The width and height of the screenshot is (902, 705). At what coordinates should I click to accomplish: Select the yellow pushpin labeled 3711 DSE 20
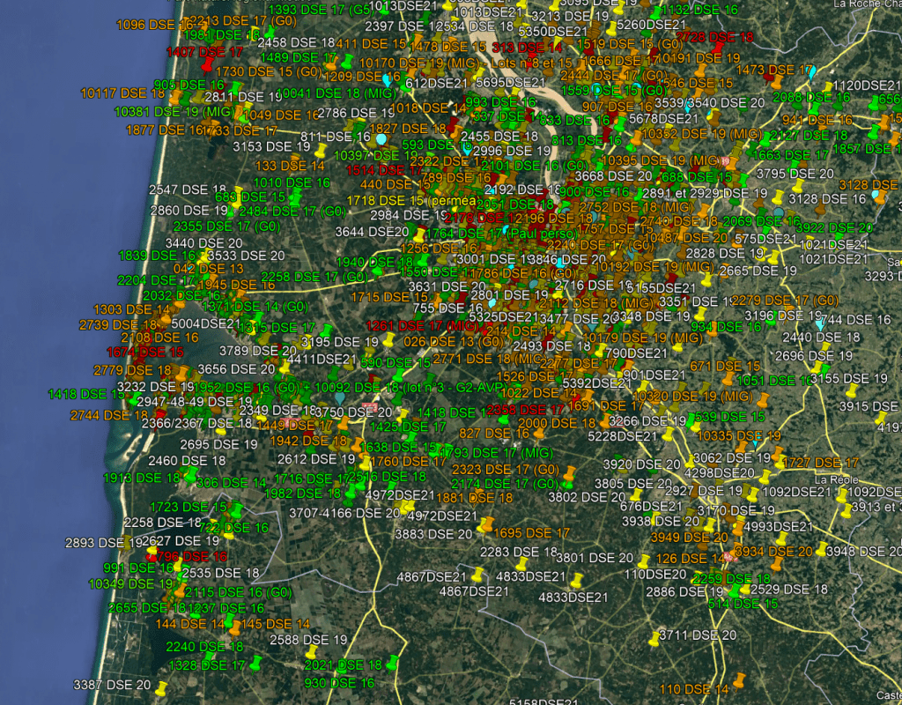click(654, 640)
